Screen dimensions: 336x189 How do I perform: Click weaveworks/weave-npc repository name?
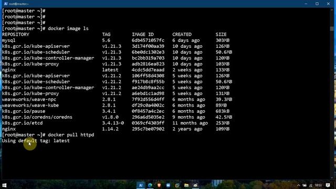pyautogui.click(x=29, y=99)
